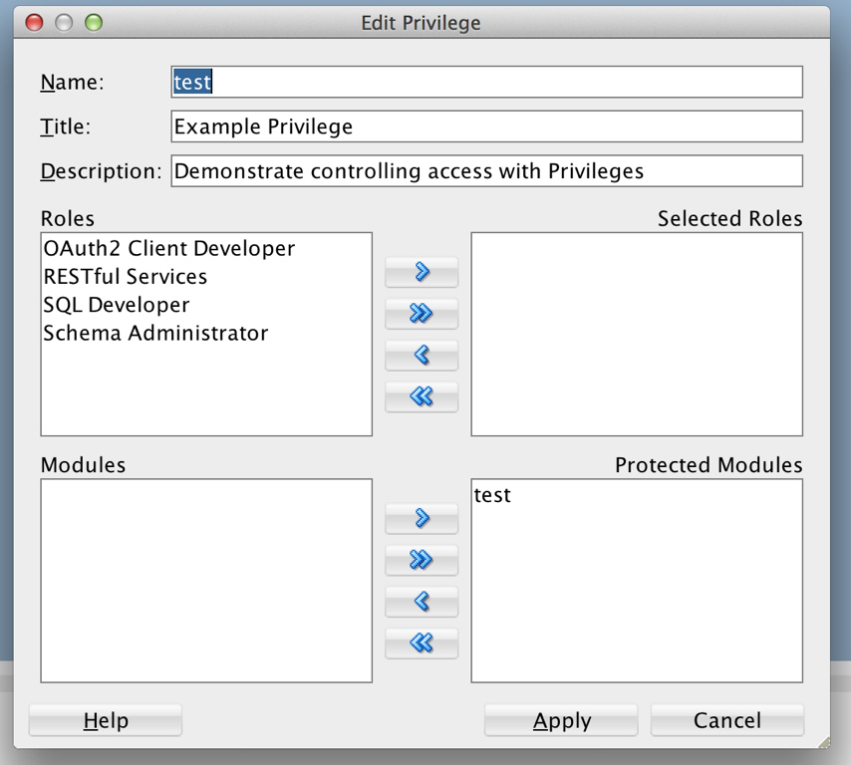Remove all modules from Protected Modules
Image resolution: width=851 pixels, height=765 pixels.
[x=422, y=642]
